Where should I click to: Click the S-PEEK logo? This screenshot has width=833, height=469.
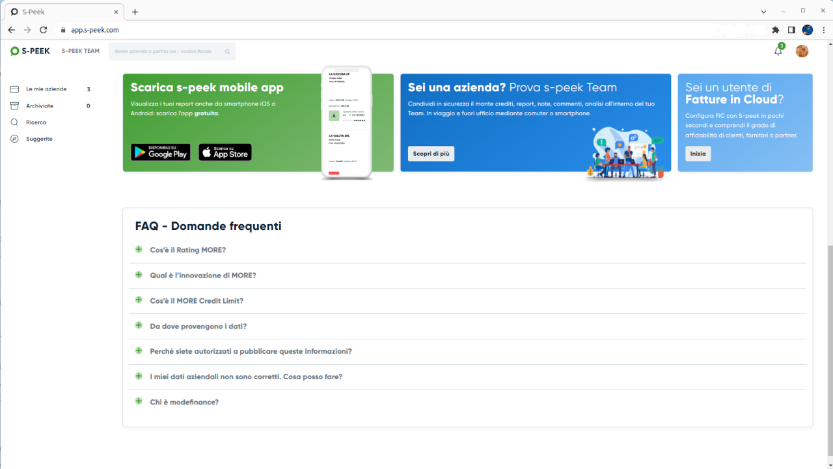click(30, 51)
